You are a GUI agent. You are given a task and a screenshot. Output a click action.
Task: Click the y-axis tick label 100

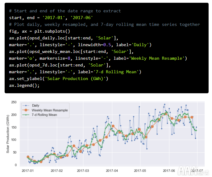(x=14, y=140)
